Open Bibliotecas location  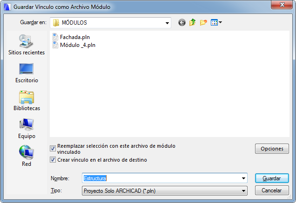click(27, 101)
